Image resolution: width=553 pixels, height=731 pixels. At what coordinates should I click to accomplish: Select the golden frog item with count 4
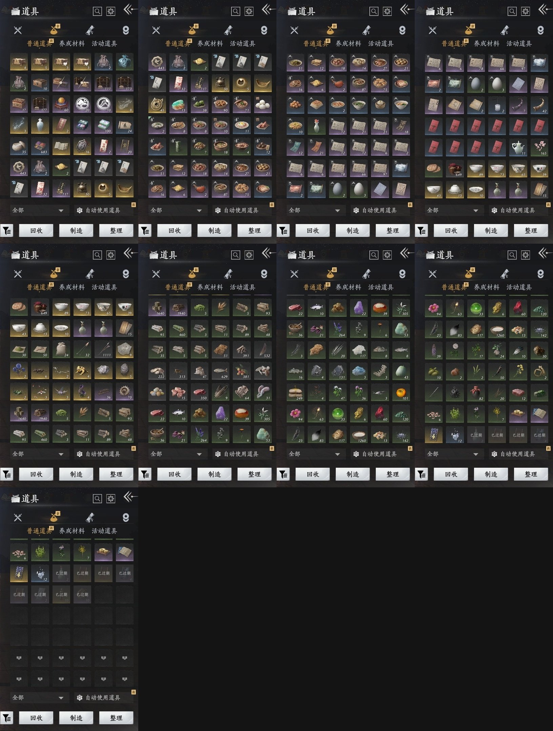point(82,371)
